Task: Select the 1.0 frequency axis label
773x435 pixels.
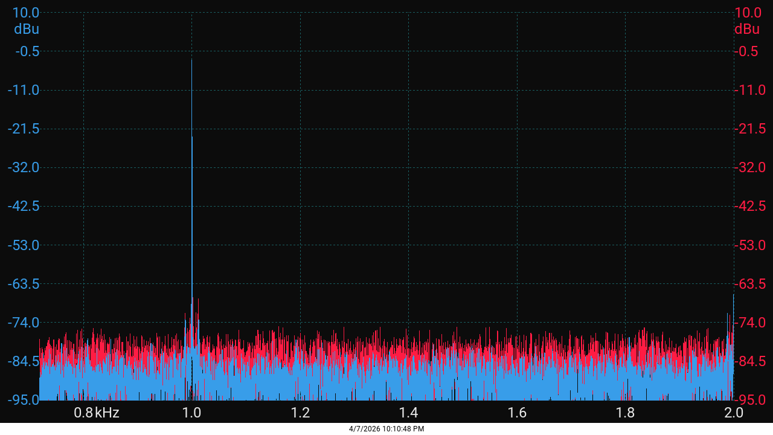Action: 191,413
